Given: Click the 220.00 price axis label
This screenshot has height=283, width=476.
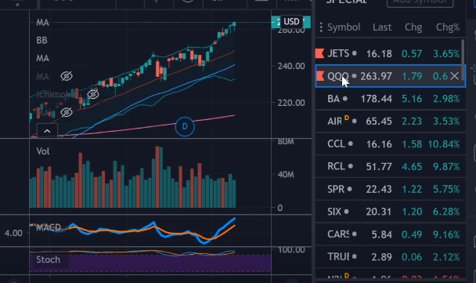Looking at the screenshot, I should (291, 103).
